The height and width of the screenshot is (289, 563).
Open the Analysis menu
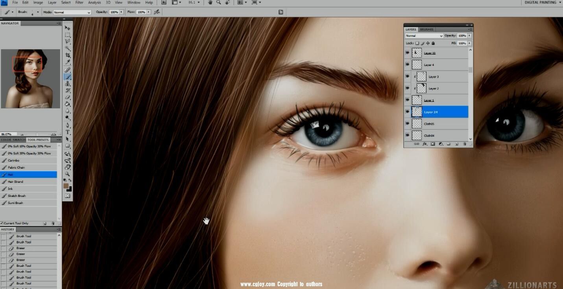[94, 2]
